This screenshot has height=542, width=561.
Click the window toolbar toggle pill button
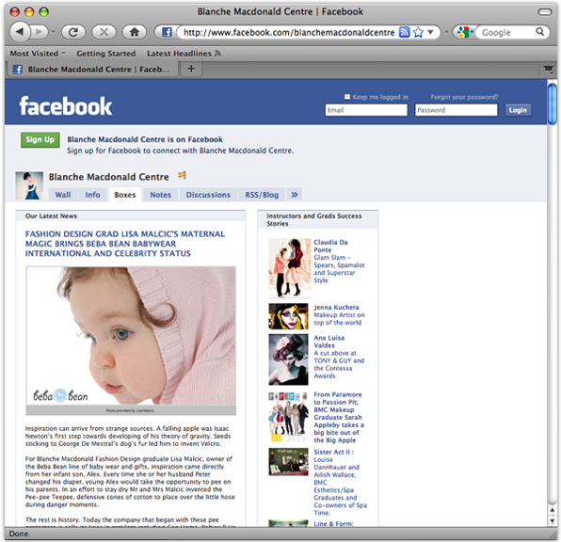click(x=545, y=12)
